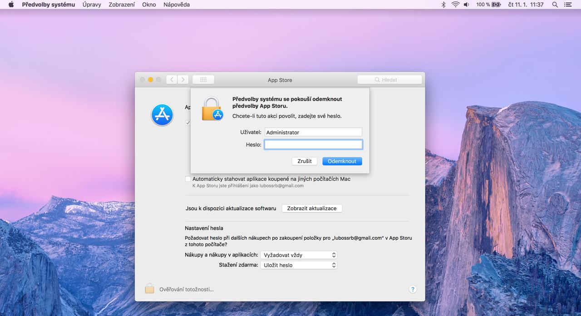
Task: Go forward with the right arrow button
Action: 183,79
